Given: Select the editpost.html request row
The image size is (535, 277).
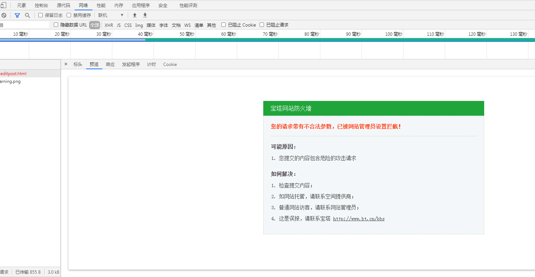Looking at the screenshot, I should pos(30,74).
